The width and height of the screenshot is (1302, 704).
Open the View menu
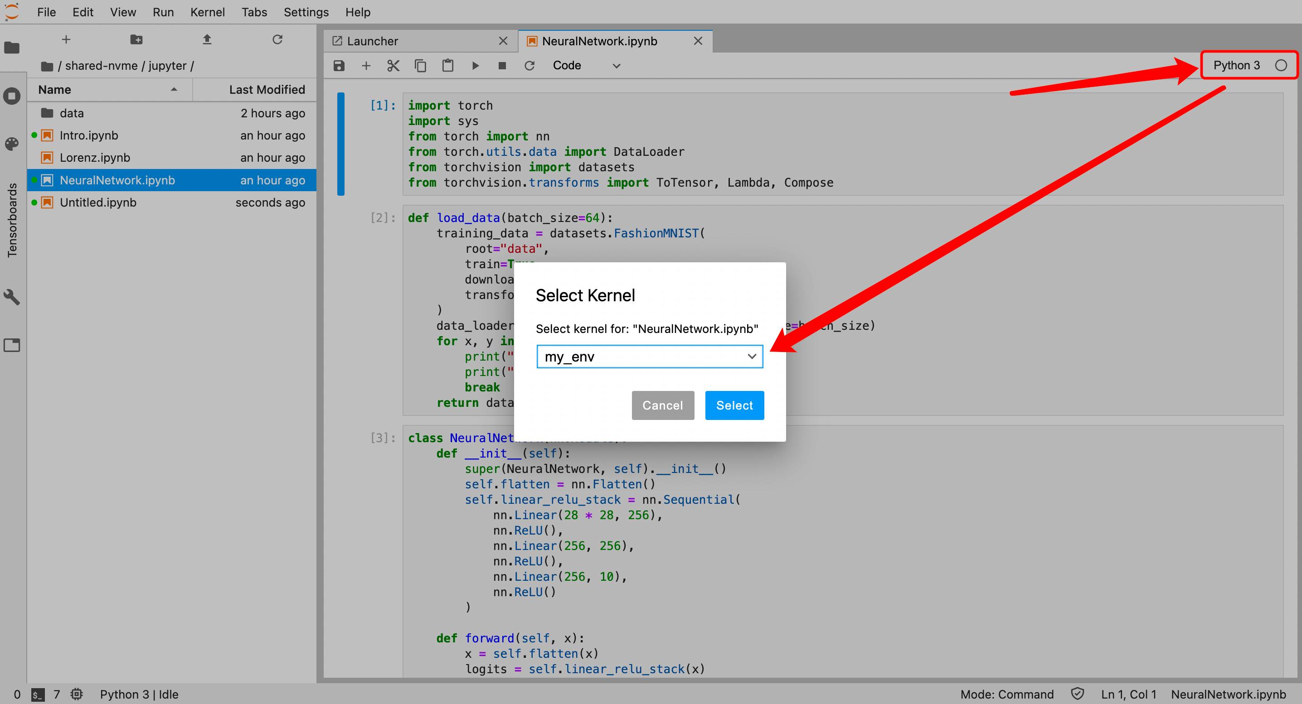(123, 12)
